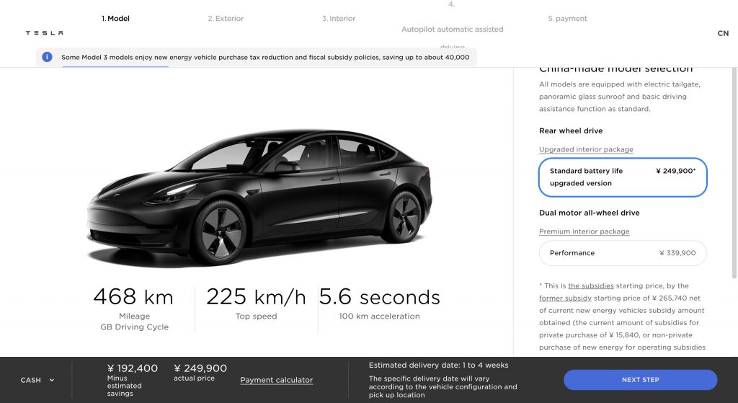
Task: Click the tax reduction subsidy notice text
Action: [265, 57]
